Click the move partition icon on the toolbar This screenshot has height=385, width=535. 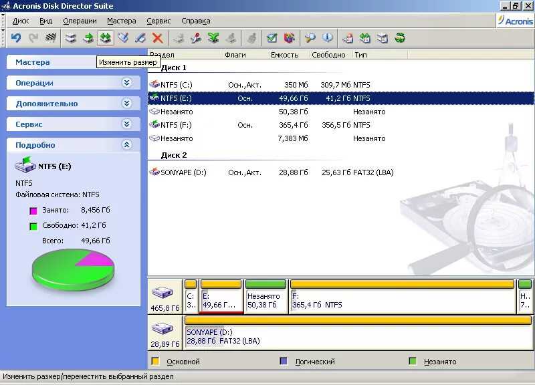pos(88,38)
